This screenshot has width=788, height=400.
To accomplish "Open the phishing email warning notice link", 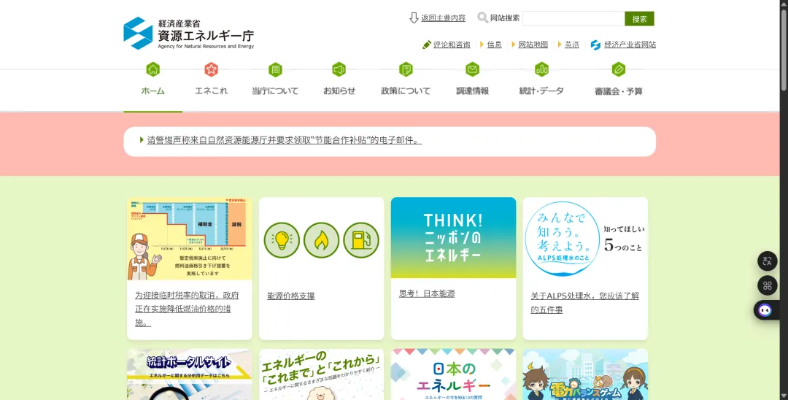I will [x=285, y=140].
